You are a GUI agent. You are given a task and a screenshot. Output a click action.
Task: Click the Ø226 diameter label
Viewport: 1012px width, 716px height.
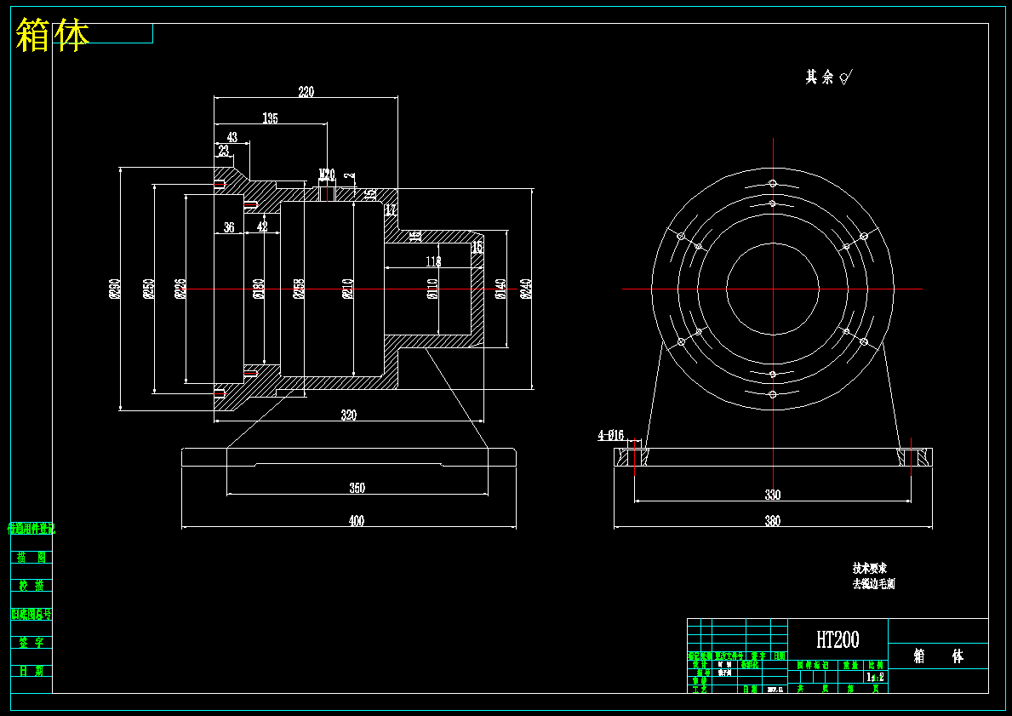(x=180, y=289)
